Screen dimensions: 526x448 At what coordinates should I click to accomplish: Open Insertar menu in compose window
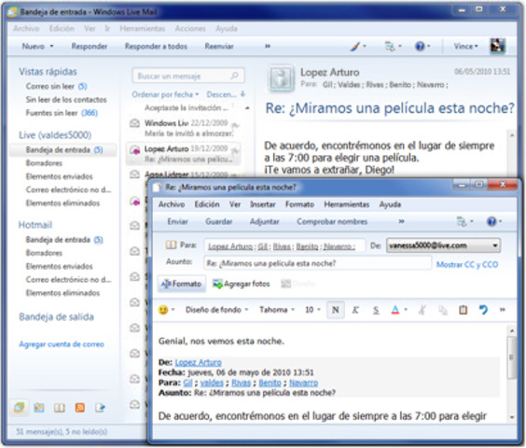point(263,204)
